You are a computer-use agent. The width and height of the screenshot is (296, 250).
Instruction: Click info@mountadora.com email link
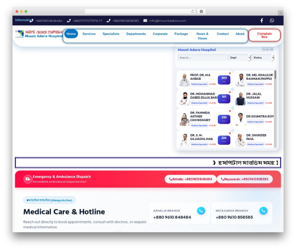click(x=168, y=21)
